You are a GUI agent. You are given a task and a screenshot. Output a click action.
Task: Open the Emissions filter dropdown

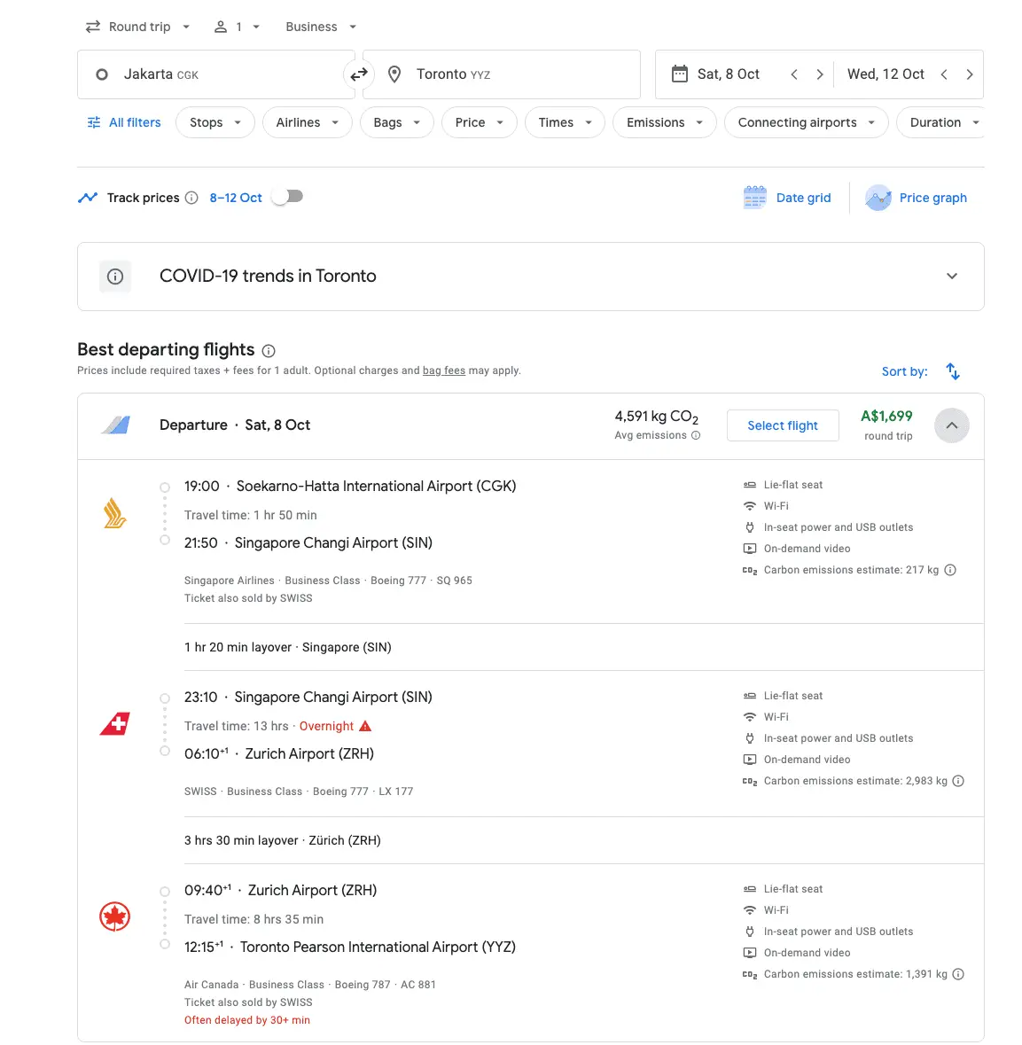pyautogui.click(x=665, y=122)
